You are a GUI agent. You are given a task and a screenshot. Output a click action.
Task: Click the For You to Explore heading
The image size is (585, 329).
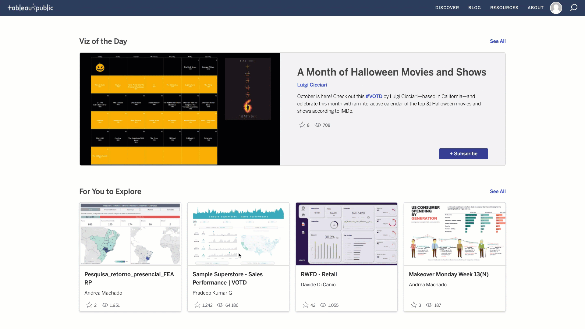coord(110,192)
